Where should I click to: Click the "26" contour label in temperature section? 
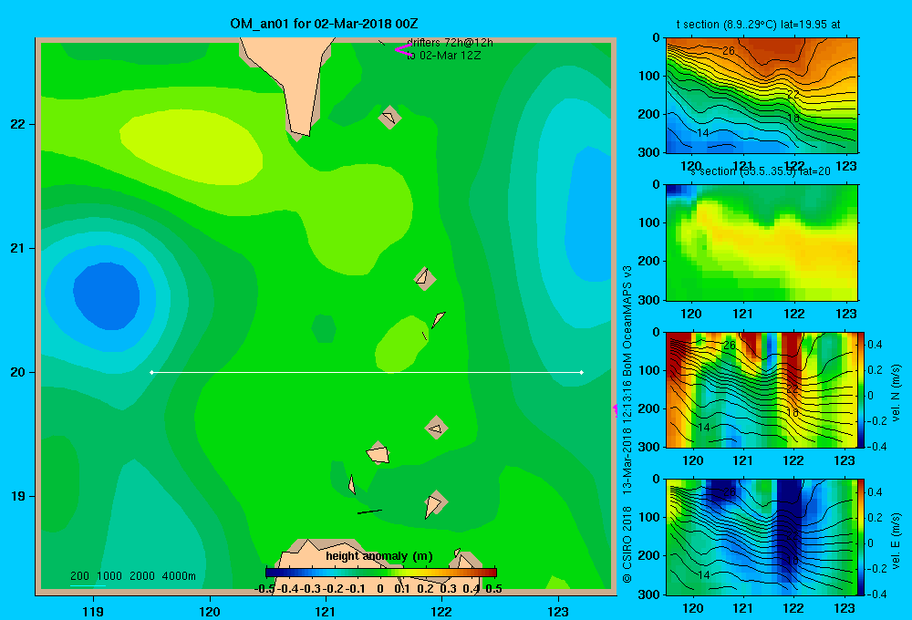pos(728,50)
